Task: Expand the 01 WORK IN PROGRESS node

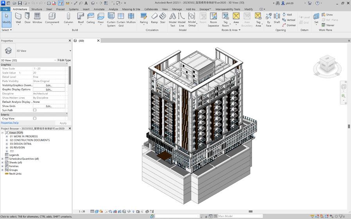Action: coord(7,137)
